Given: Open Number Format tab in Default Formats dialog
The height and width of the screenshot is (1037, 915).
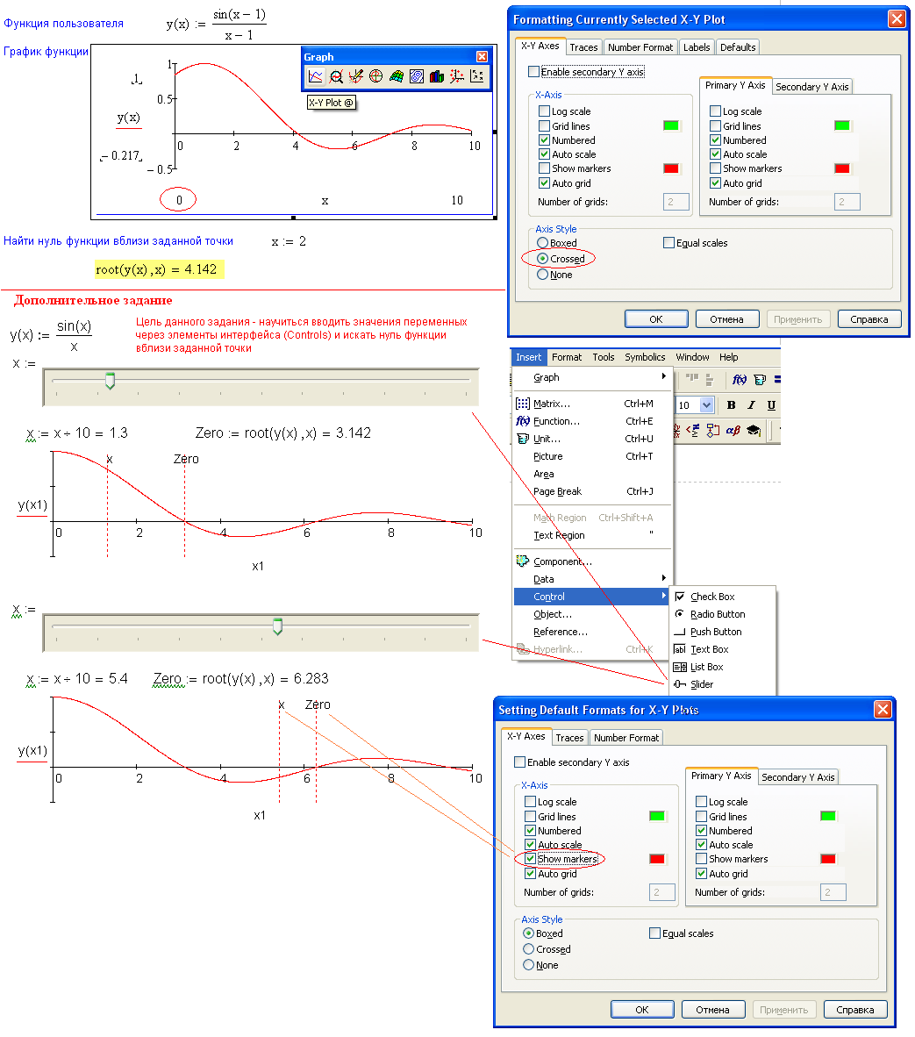Looking at the screenshot, I should (x=626, y=738).
